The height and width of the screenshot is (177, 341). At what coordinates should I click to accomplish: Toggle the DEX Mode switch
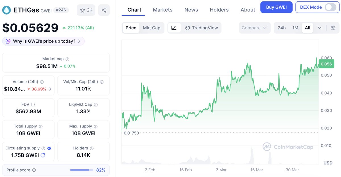coord(330,7)
